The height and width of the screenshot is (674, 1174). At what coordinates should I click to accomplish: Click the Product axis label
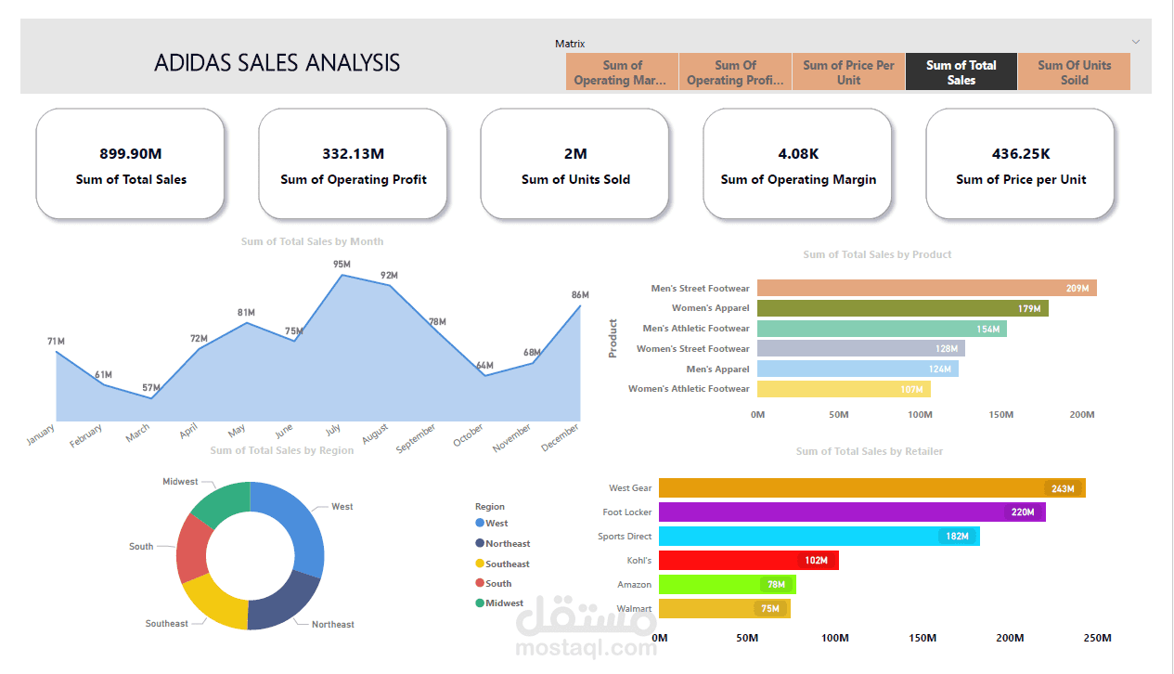[x=613, y=338]
